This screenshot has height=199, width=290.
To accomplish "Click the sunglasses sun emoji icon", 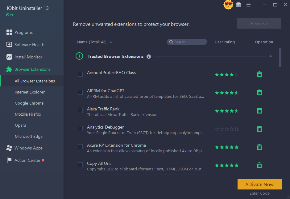I will click(x=228, y=5).
